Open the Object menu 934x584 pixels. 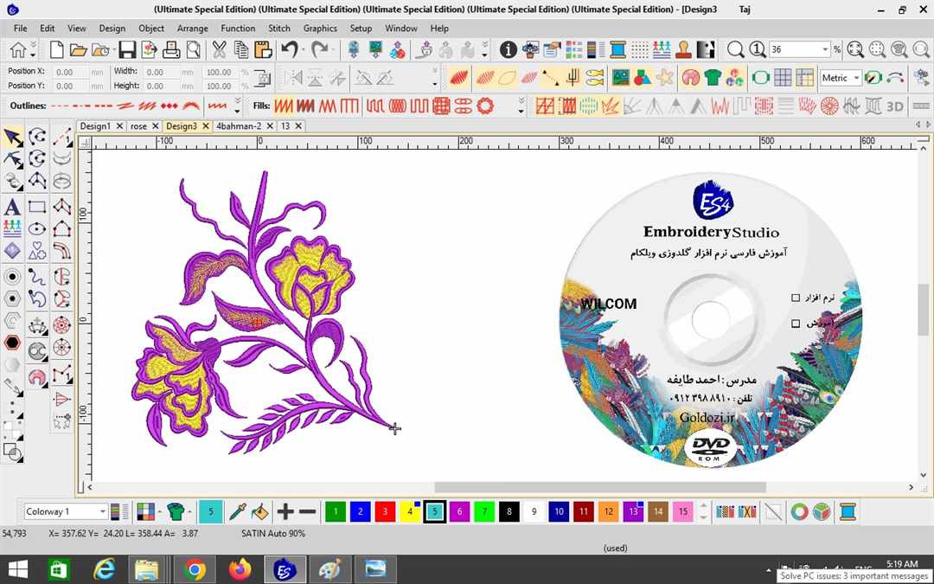pyautogui.click(x=151, y=28)
